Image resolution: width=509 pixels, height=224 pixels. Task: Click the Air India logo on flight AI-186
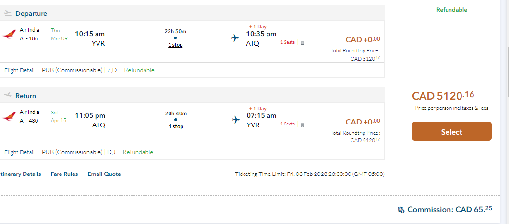(9, 34)
